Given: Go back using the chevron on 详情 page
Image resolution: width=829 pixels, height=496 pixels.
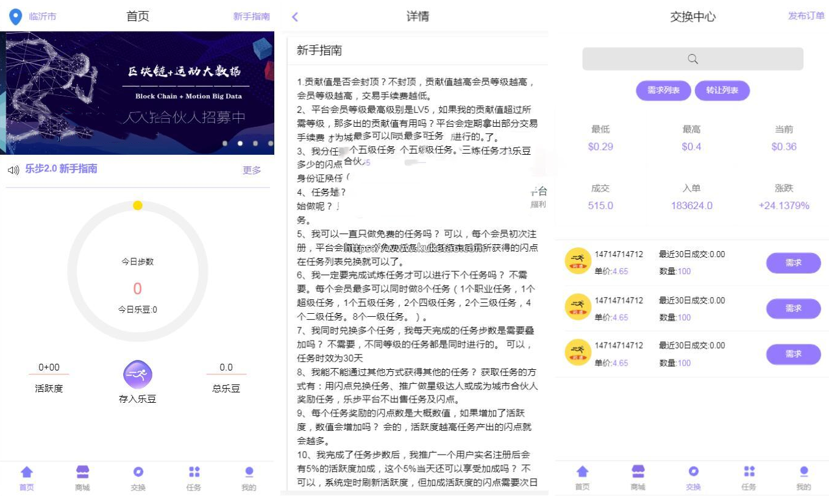Looking at the screenshot, I should [x=295, y=17].
